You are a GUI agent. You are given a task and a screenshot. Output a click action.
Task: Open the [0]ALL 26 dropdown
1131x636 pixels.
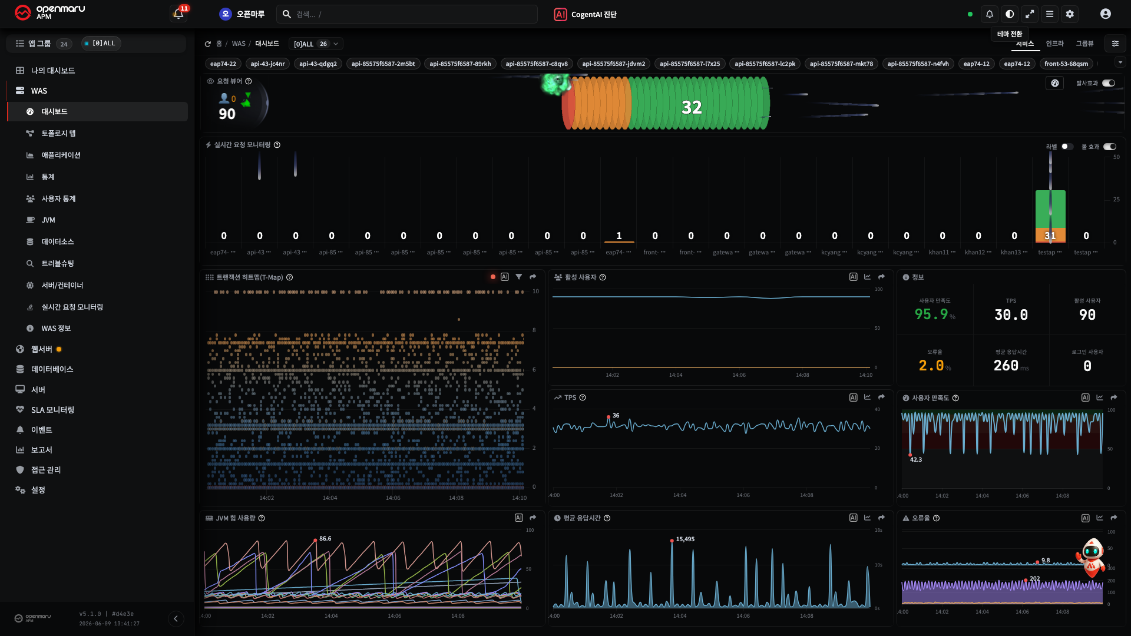316,44
